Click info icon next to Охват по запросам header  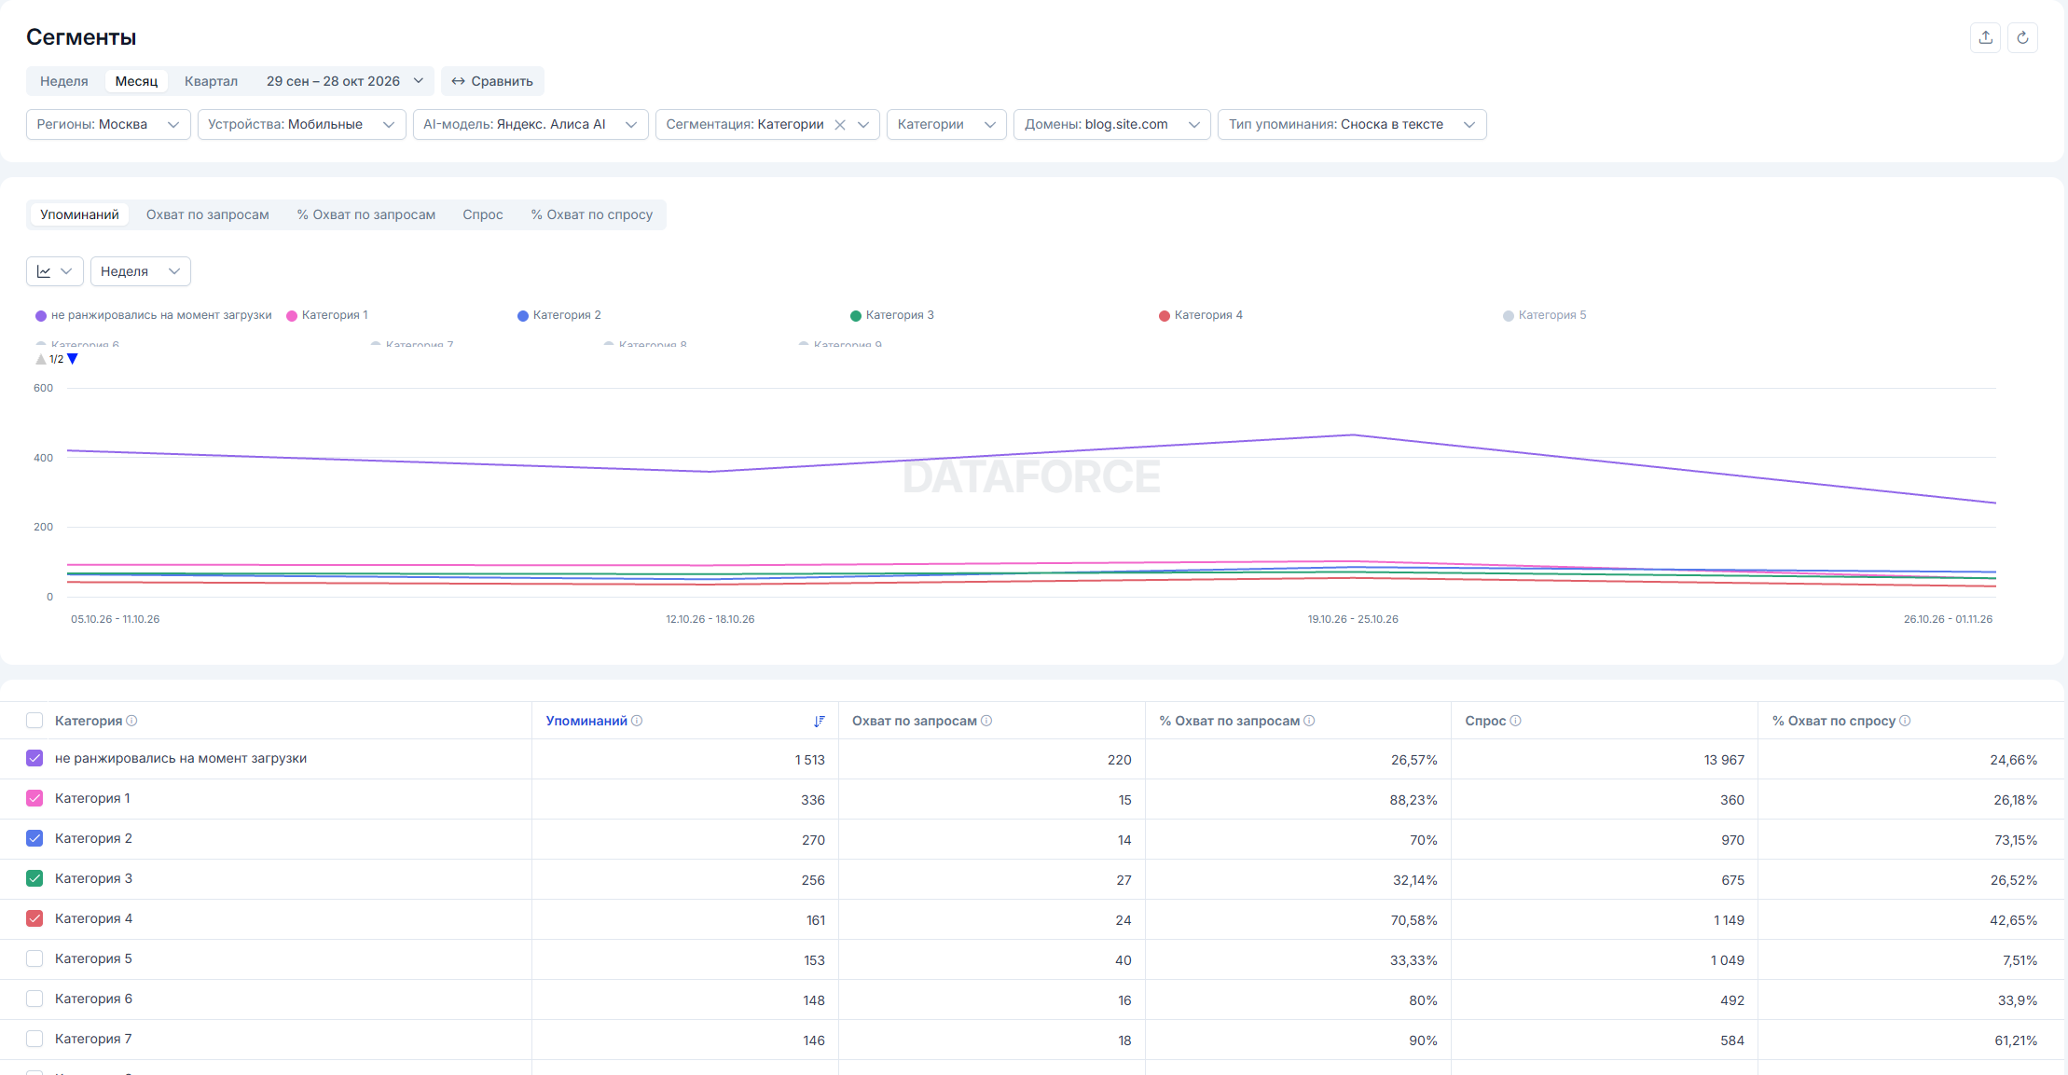[986, 721]
